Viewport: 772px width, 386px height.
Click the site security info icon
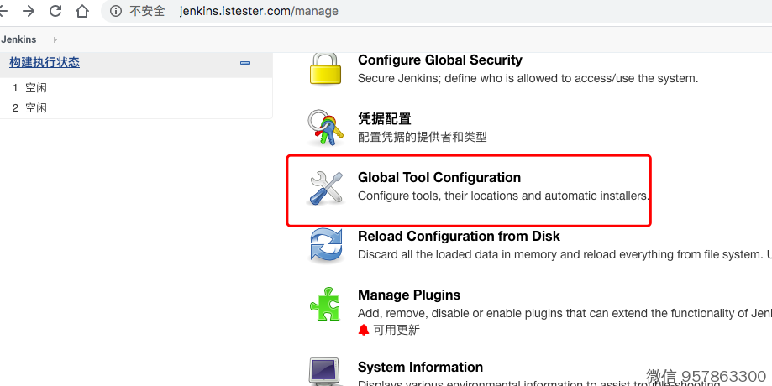(x=116, y=12)
